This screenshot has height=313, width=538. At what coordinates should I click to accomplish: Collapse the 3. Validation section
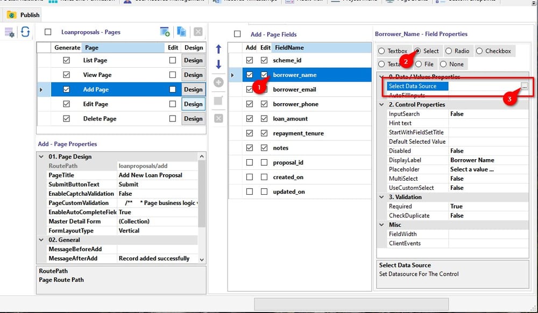381,197
